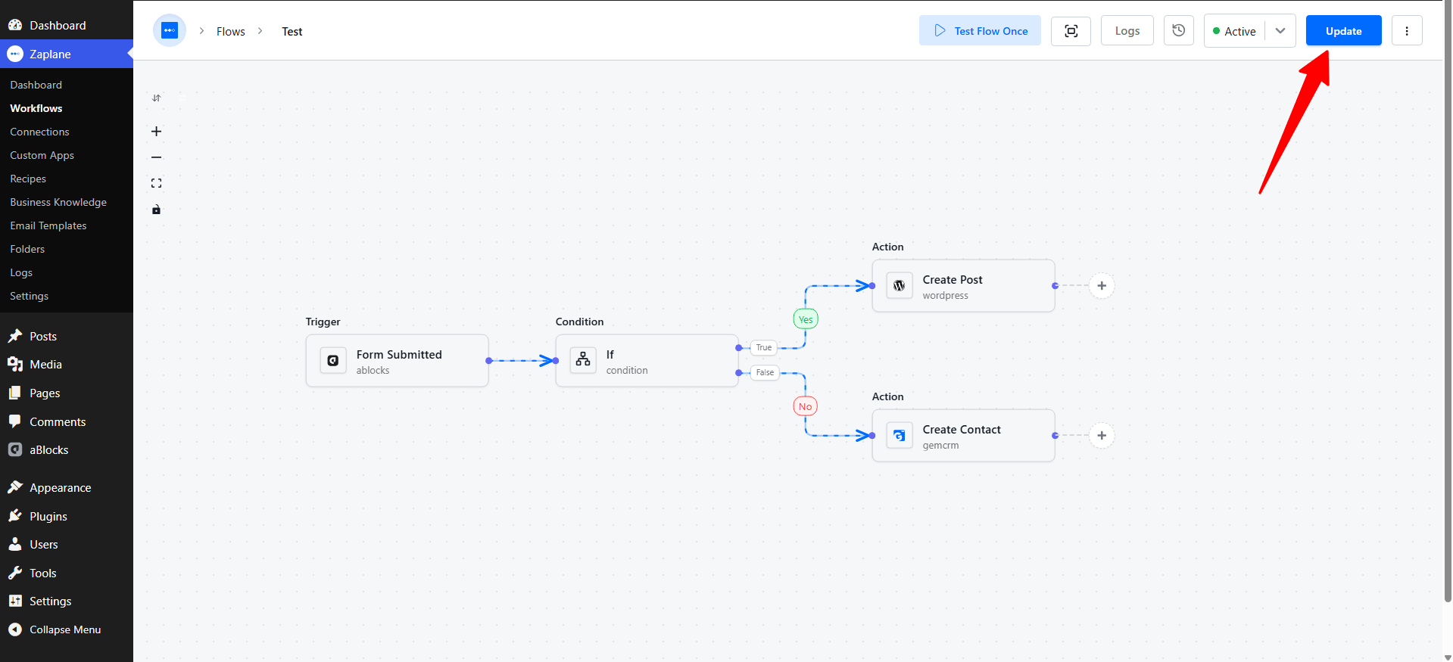Image resolution: width=1453 pixels, height=662 pixels.
Task: Click the auto-arrange layout icon on canvas
Action: pyautogui.click(x=157, y=98)
